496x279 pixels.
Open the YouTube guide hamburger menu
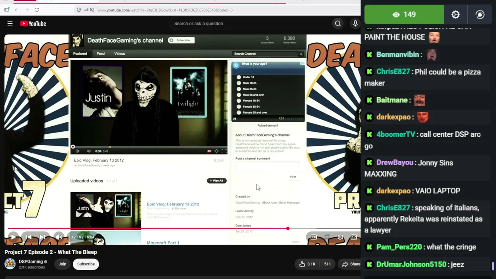[x=10, y=24]
